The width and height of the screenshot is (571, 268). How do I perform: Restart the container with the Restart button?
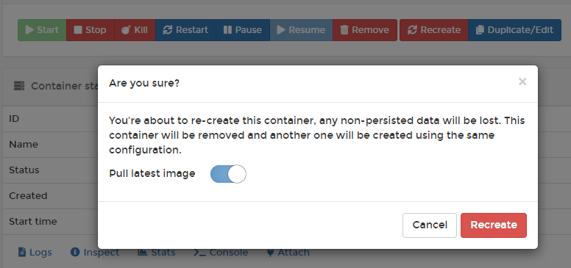(185, 30)
